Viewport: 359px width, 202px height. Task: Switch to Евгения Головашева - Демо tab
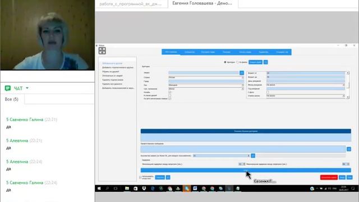[x=203, y=3]
